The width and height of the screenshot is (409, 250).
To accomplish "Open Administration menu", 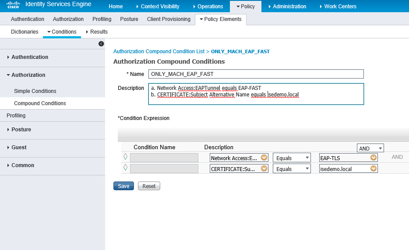I will pyautogui.click(x=287, y=7).
